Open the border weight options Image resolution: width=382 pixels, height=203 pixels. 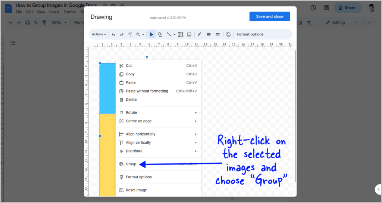pos(209,34)
